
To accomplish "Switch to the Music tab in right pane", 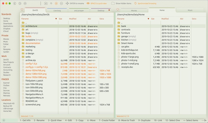I will (x=190, y=10).
